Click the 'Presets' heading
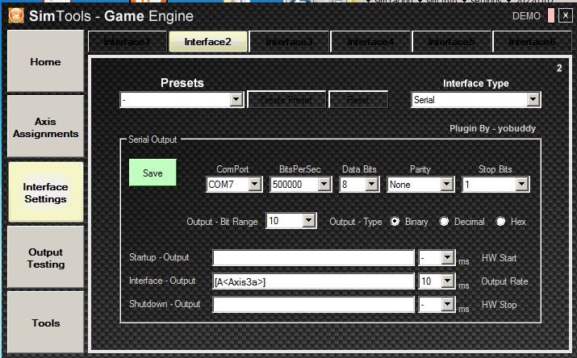The image size is (577, 358). [182, 83]
